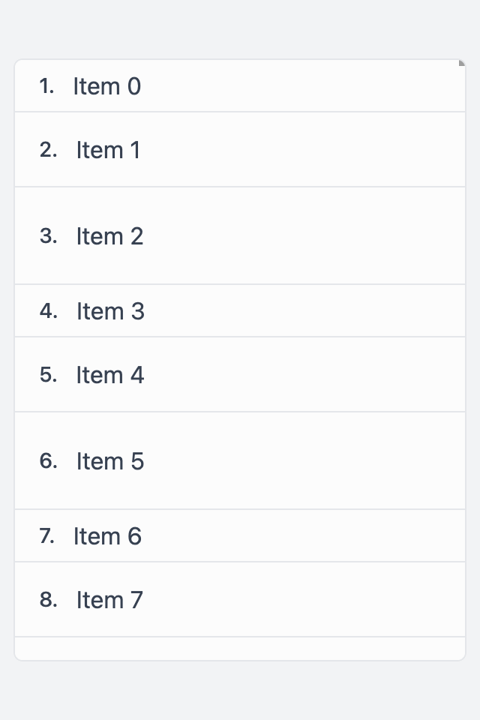The width and height of the screenshot is (480, 720).
Task: Choose the "Item 7" entry label
Action: click(x=109, y=600)
